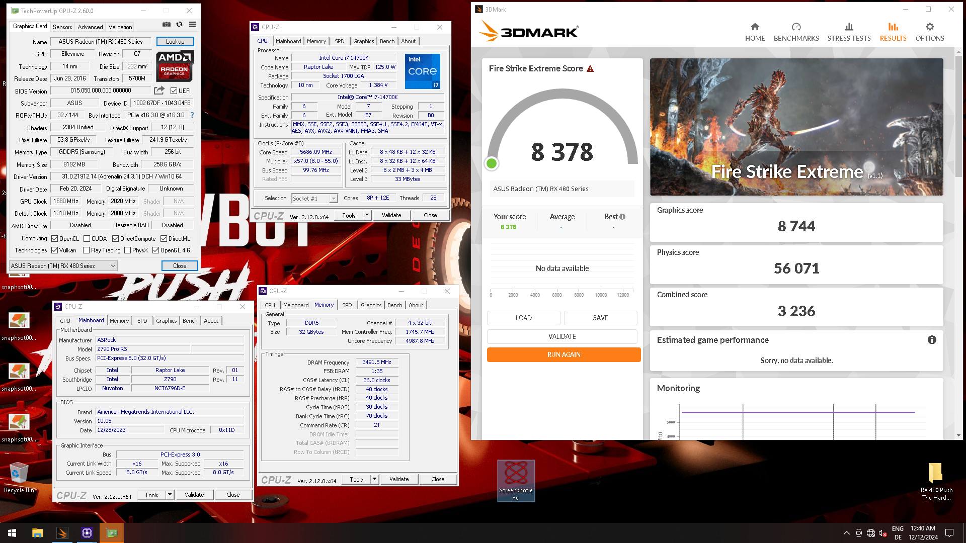Toggle the Vulkan checkbox
Screen dimensions: 966x543
[54, 250]
